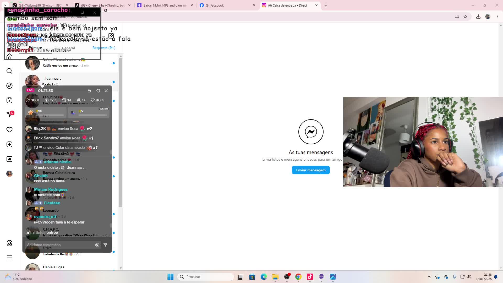Click the webcam video thumbnail
The width and height of the screenshot is (503, 283).
(423, 142)
